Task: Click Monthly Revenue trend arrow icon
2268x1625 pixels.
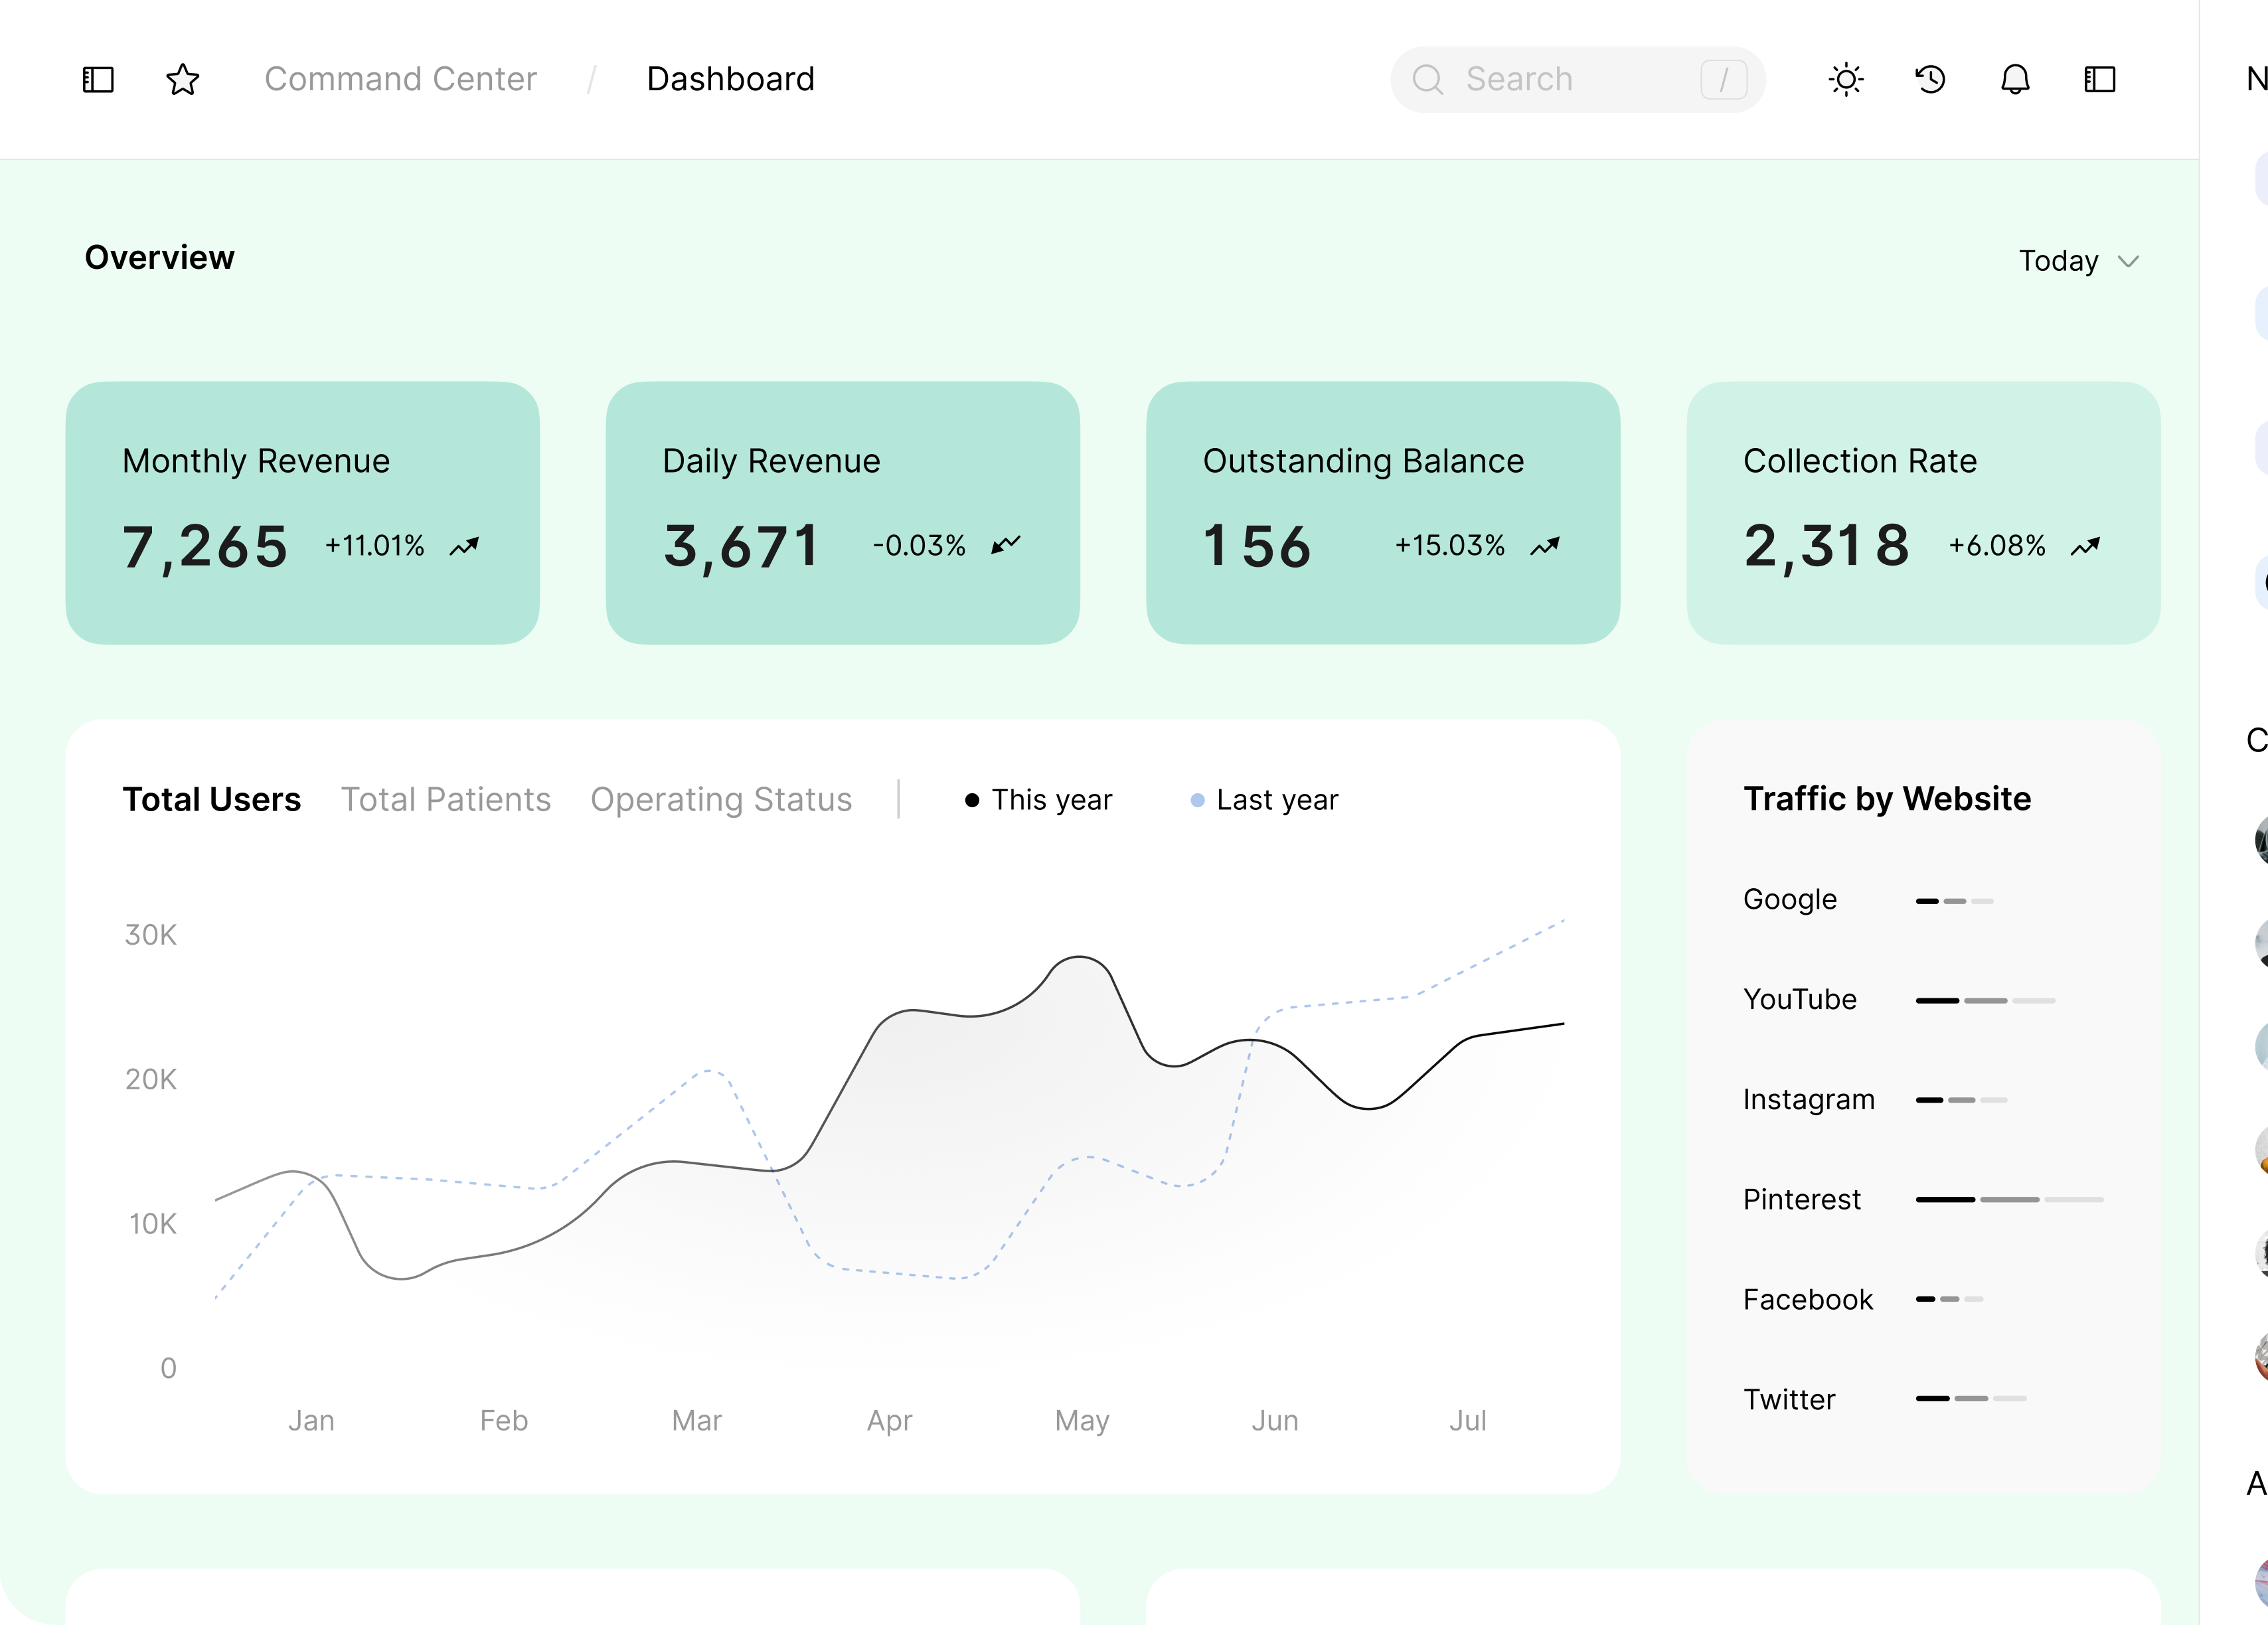Action: 464,546
